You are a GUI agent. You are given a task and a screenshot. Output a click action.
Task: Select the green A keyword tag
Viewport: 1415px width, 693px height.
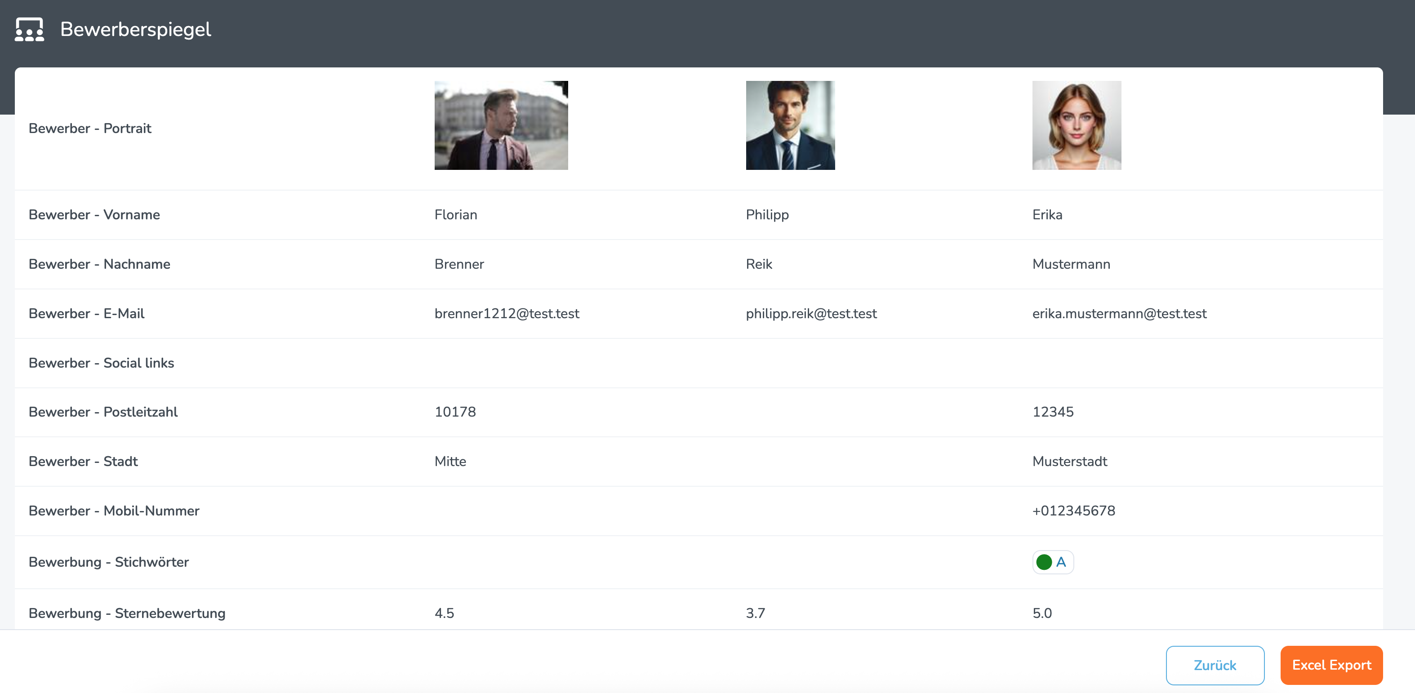point(1052,562)
